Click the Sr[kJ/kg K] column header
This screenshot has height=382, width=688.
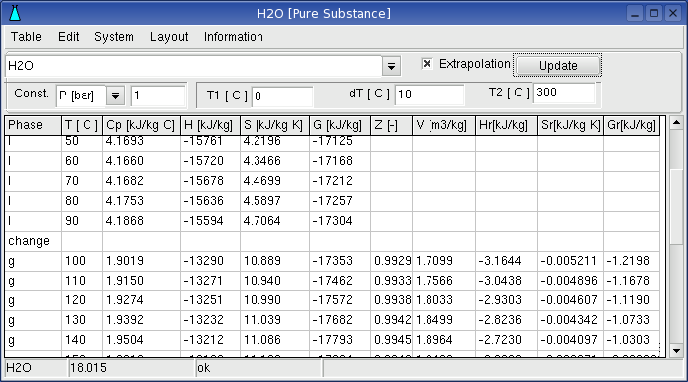[x=571, y=125]
